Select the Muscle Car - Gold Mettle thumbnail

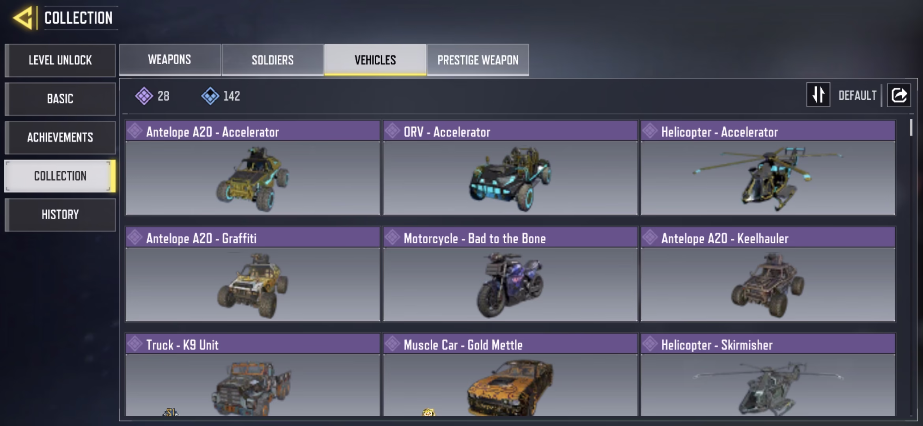pos(510,385)
